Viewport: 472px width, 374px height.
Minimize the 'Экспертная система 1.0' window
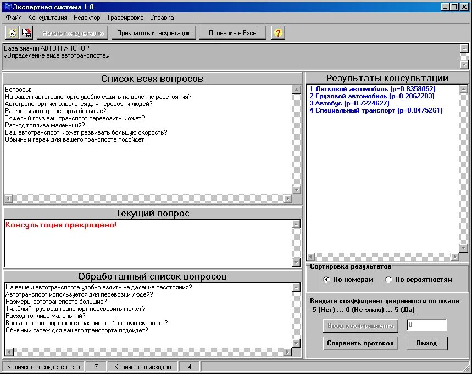[446, 7]
